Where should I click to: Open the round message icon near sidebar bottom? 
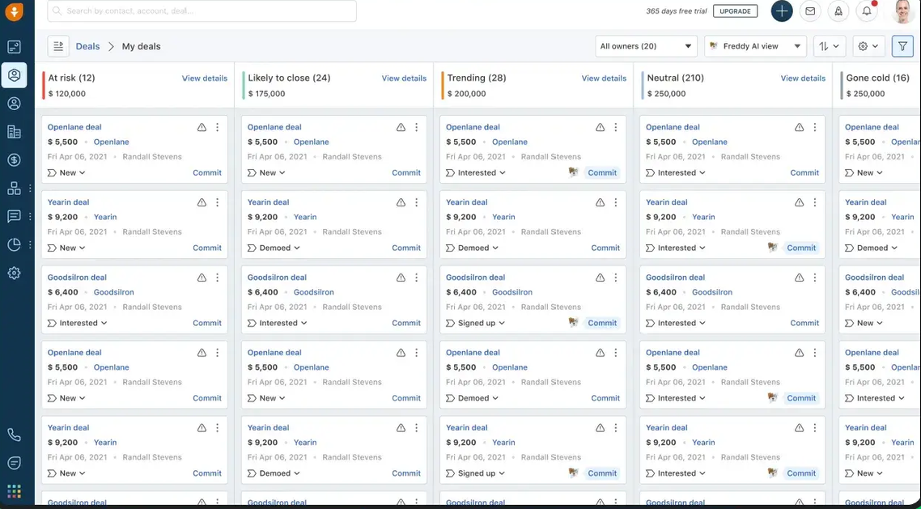tap(14, 463)
